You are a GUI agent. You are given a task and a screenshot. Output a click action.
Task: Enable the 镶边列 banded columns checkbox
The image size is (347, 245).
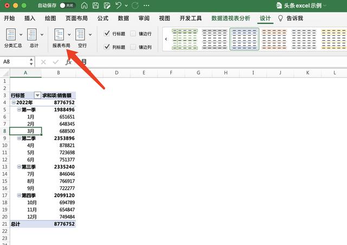click(133, 47)
